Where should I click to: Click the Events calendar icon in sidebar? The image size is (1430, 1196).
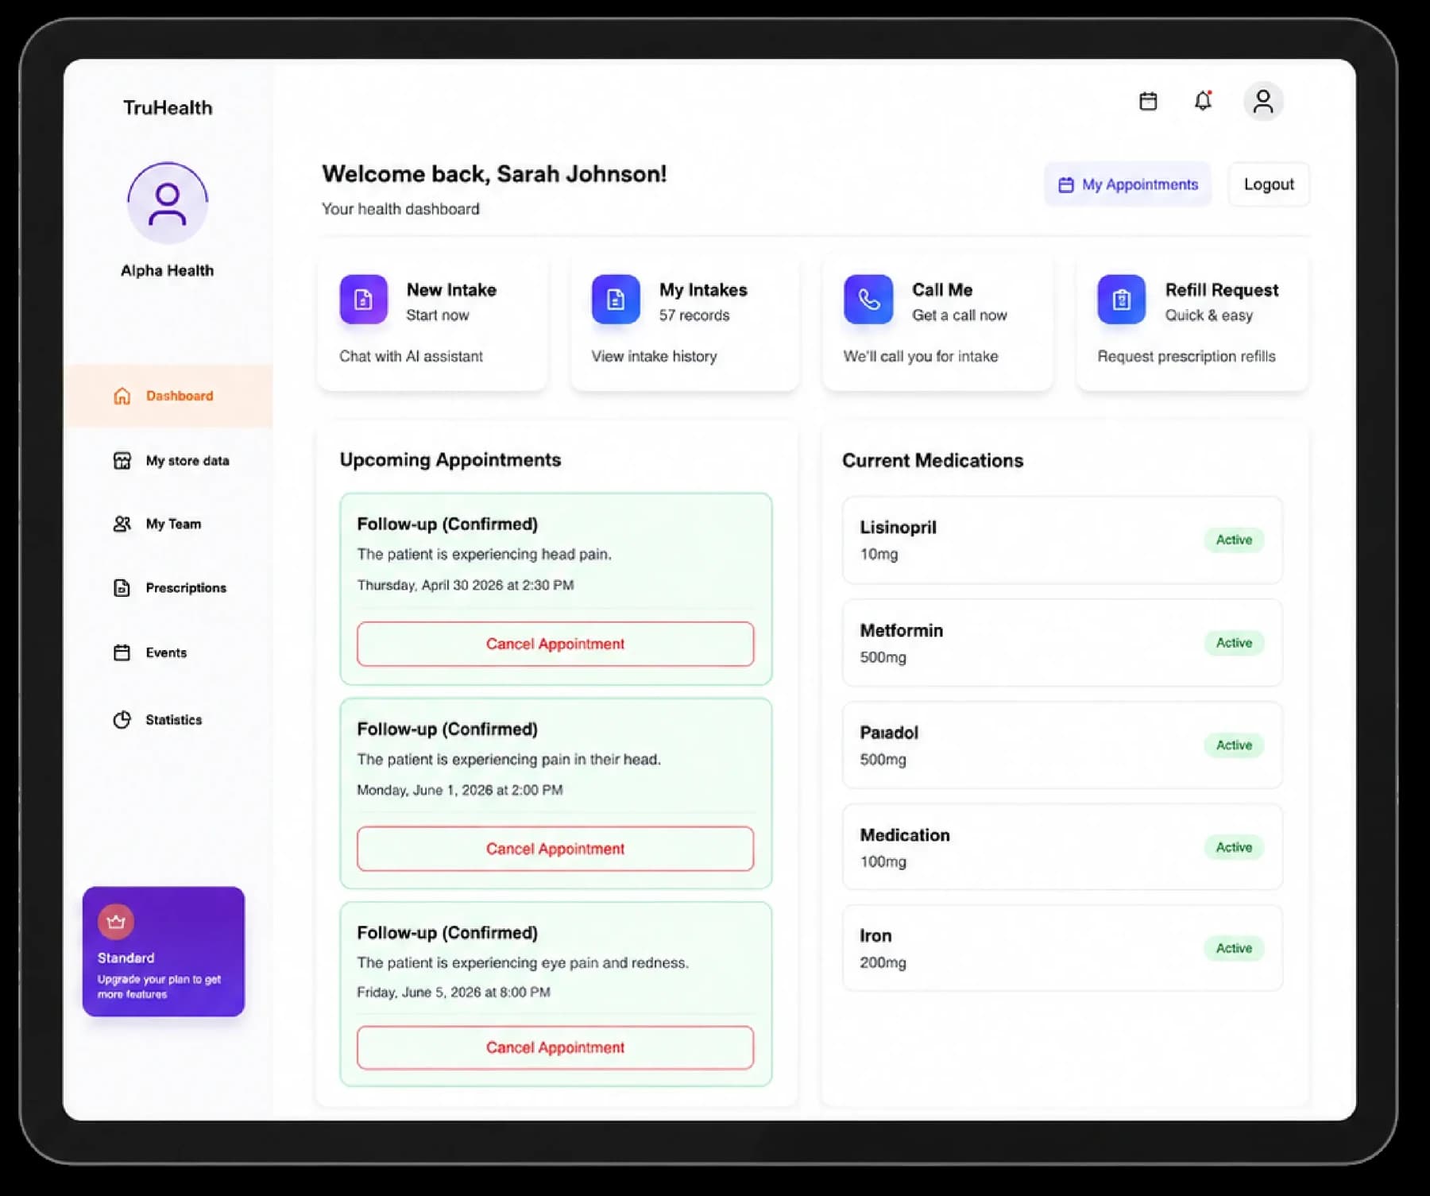pyautogui.click(x=122, y=653)
